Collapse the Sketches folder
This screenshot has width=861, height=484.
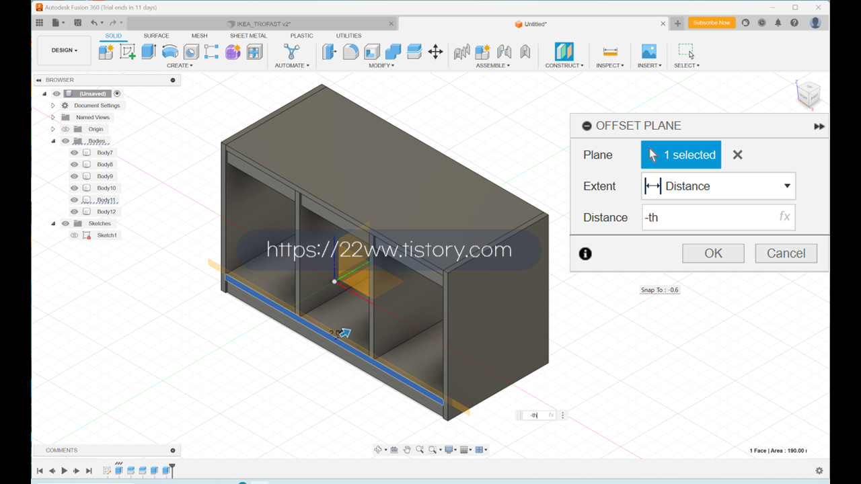(53, 223)
